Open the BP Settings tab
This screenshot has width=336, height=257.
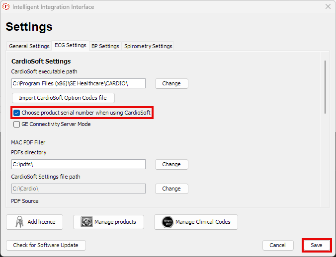(105, 46)
